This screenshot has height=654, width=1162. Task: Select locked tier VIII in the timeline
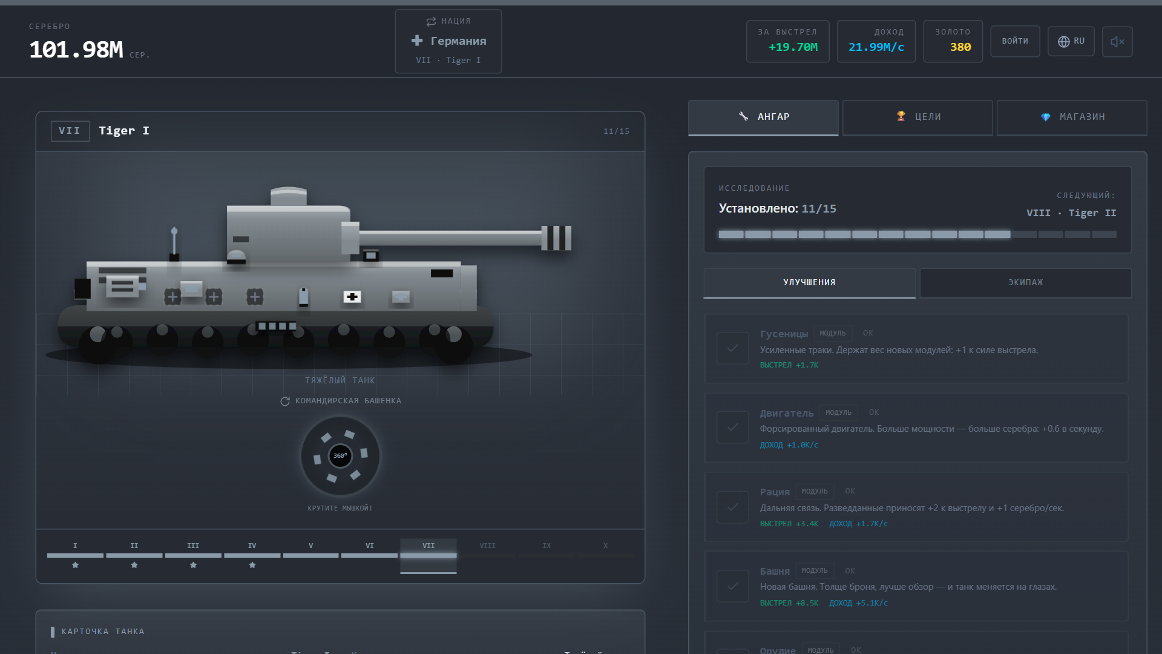click(487, 555)
